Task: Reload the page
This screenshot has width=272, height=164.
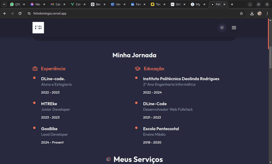Action: (20, 14)
